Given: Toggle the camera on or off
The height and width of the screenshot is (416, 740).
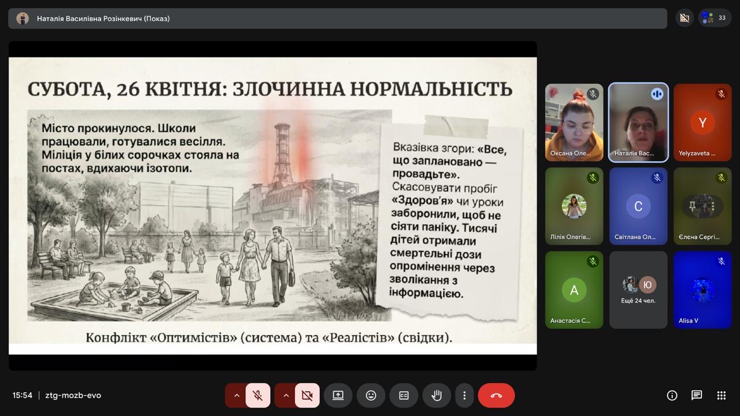Looking at the screenshot, I should 307,396.
